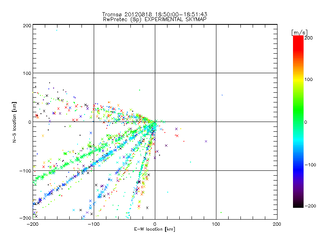Click the colorbar '100' value label

[x=308, y=79]
